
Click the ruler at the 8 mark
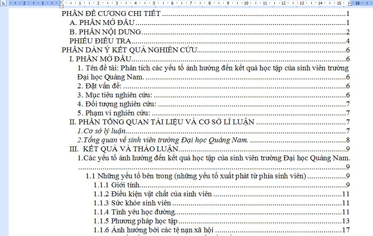(209, 3)
